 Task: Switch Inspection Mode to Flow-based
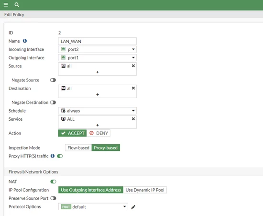coord(78,148)
